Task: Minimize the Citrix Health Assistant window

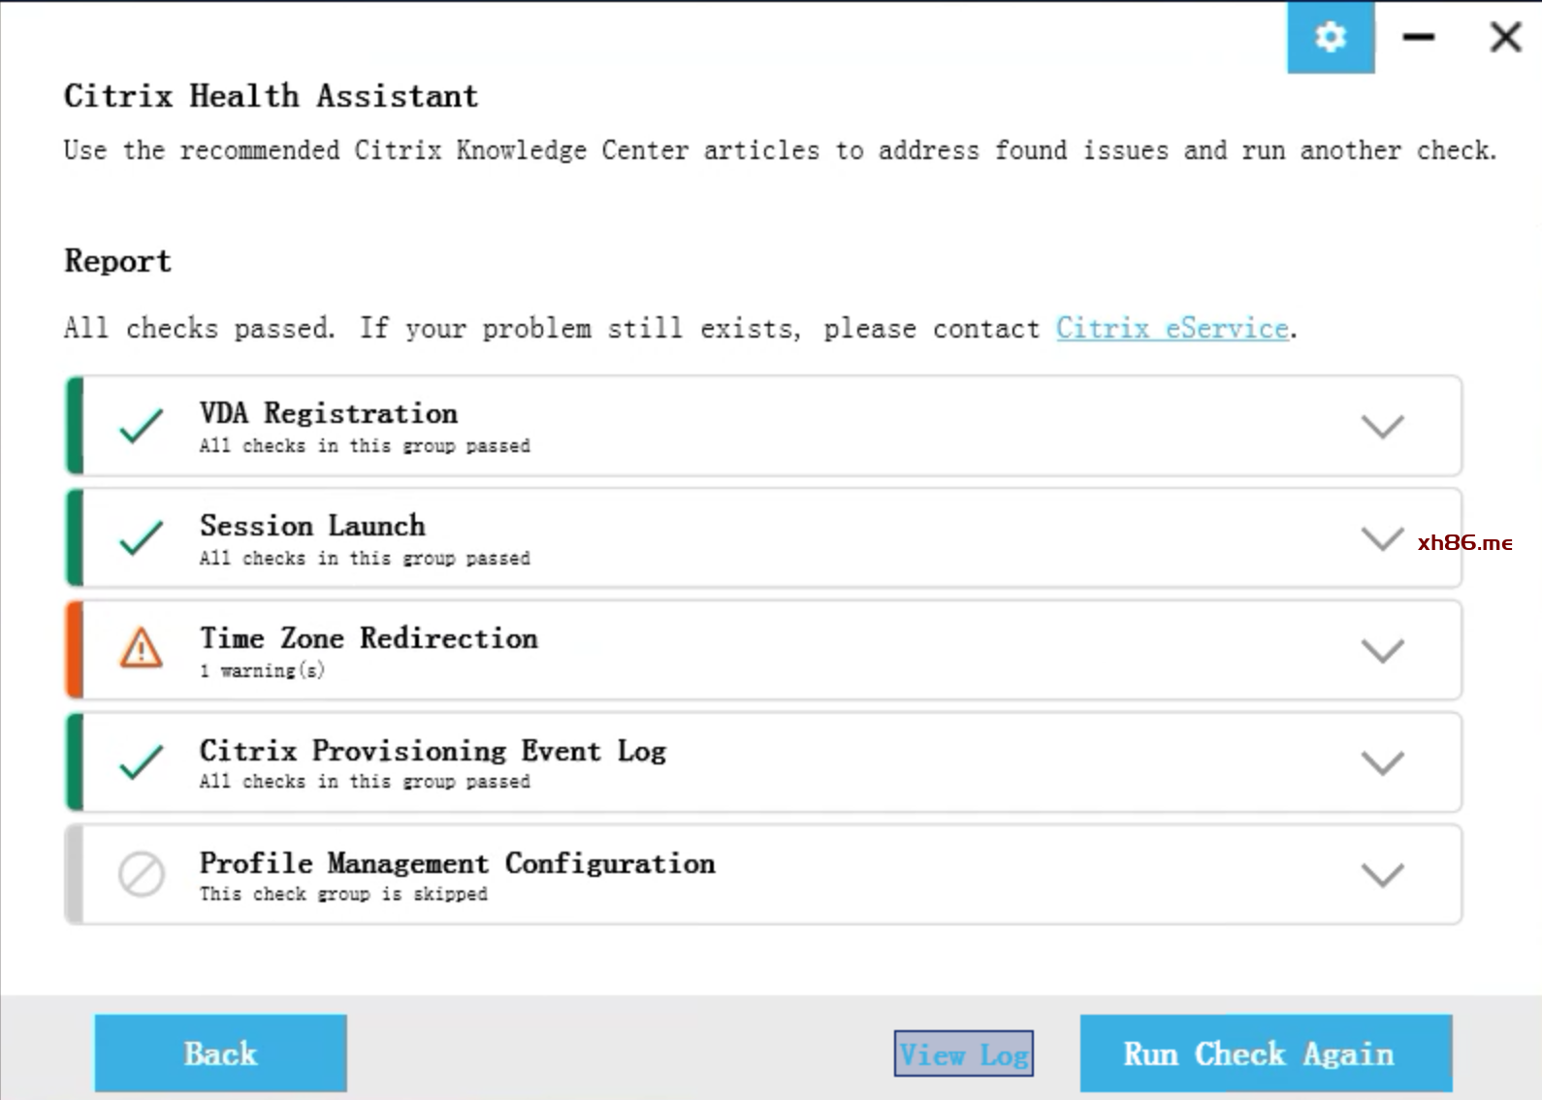Action: tap(1419, 37)
